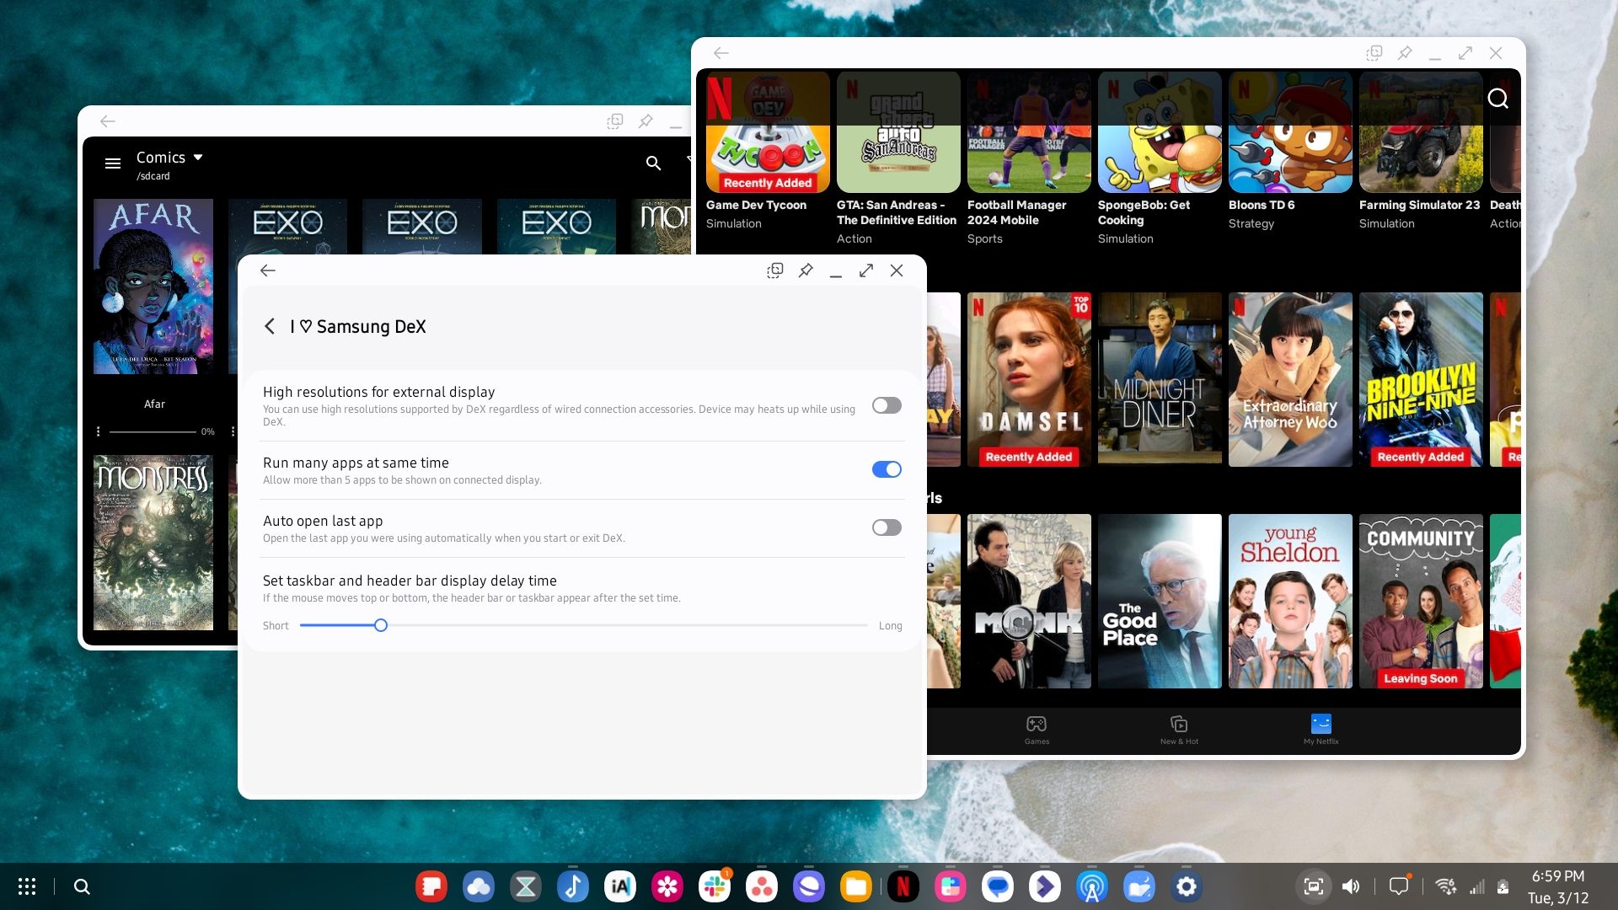The height and width of the screenshot is (910, 1618).
Task: Click the search icon in Comics app
Action: coord(653,163)
